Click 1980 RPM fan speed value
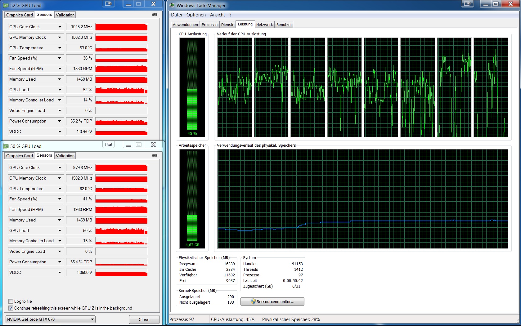Image resolution: width=521 pixels, height=326 pixels. [80, 209]
